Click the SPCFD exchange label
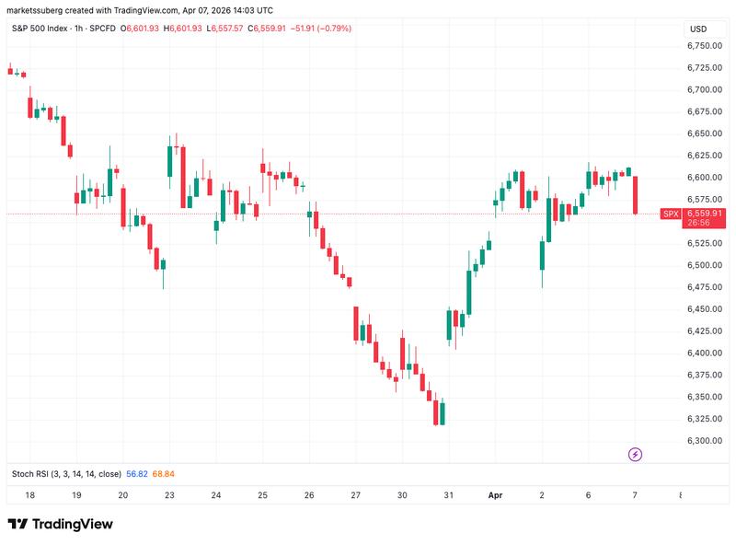Viewport: 736px width, 544px height. (x=100, y=28)
